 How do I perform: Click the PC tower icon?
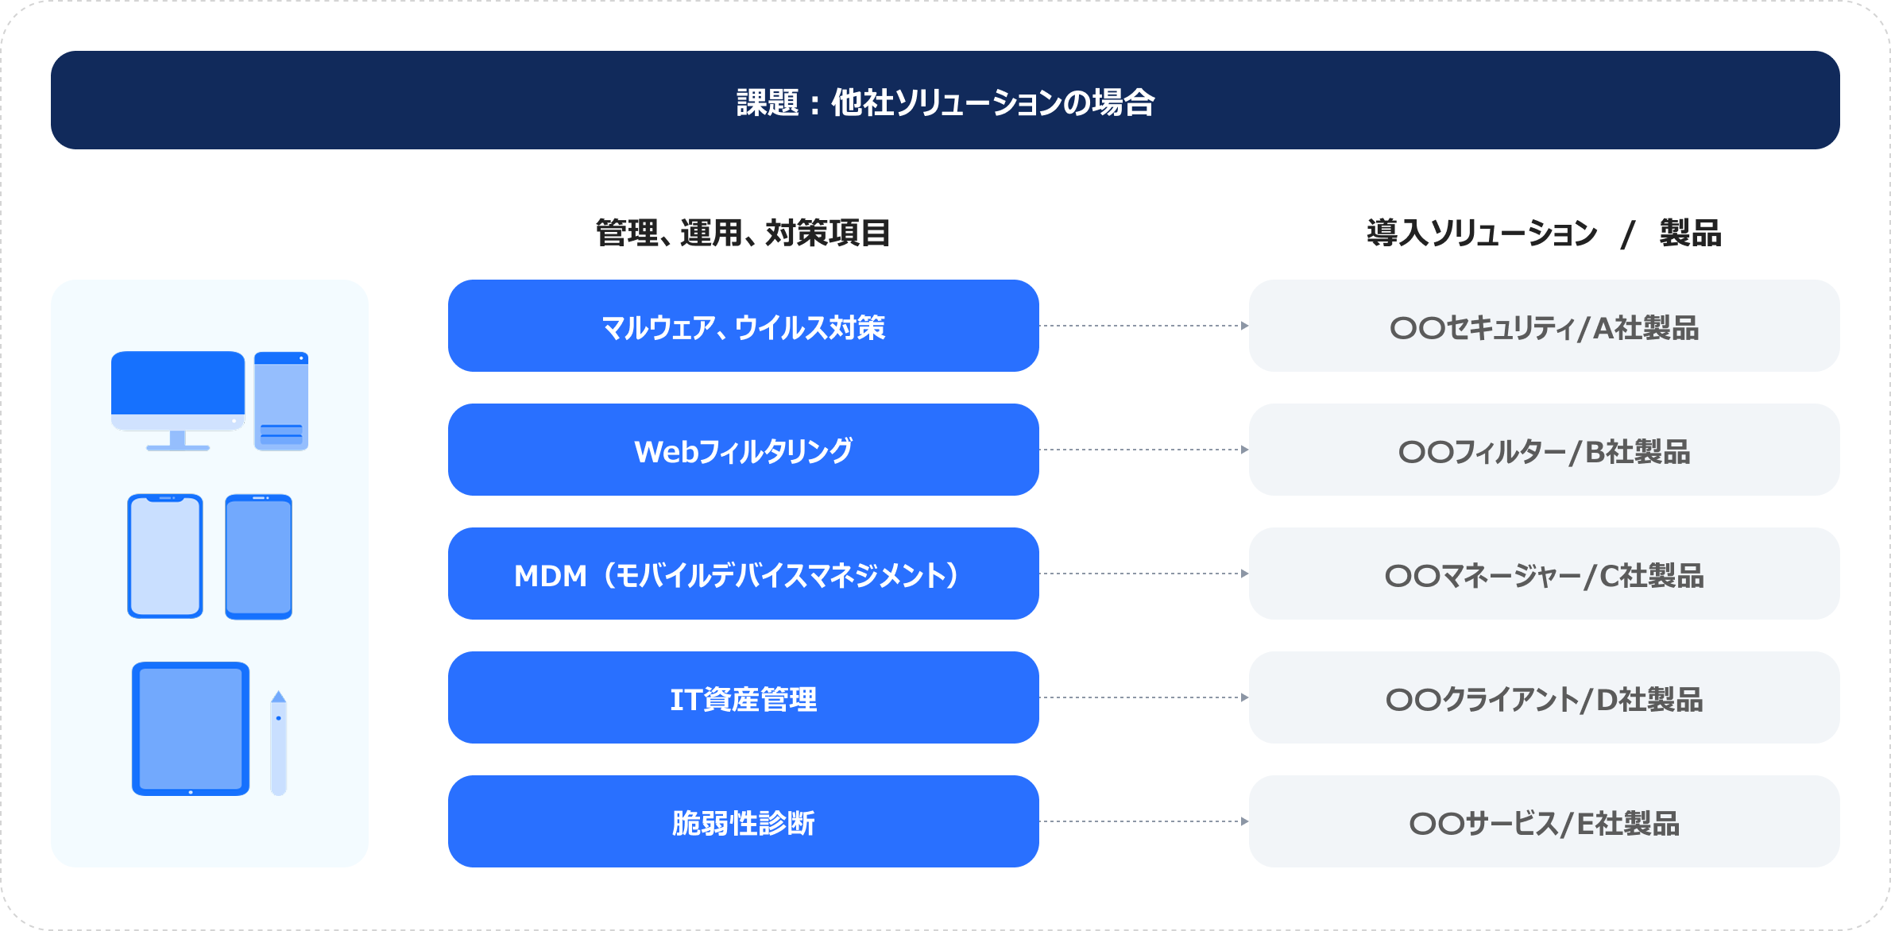click(281, 401)
